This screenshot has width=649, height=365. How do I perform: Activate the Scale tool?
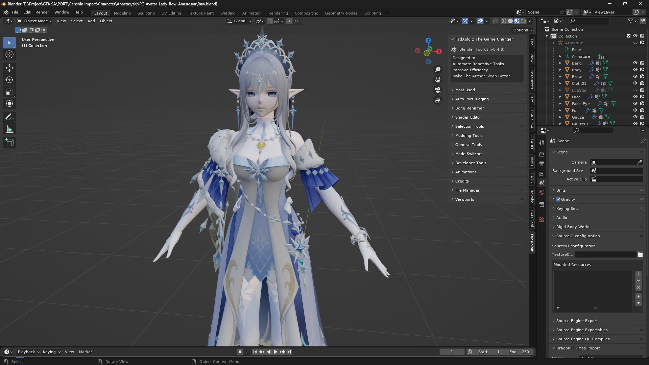point(9,92)
